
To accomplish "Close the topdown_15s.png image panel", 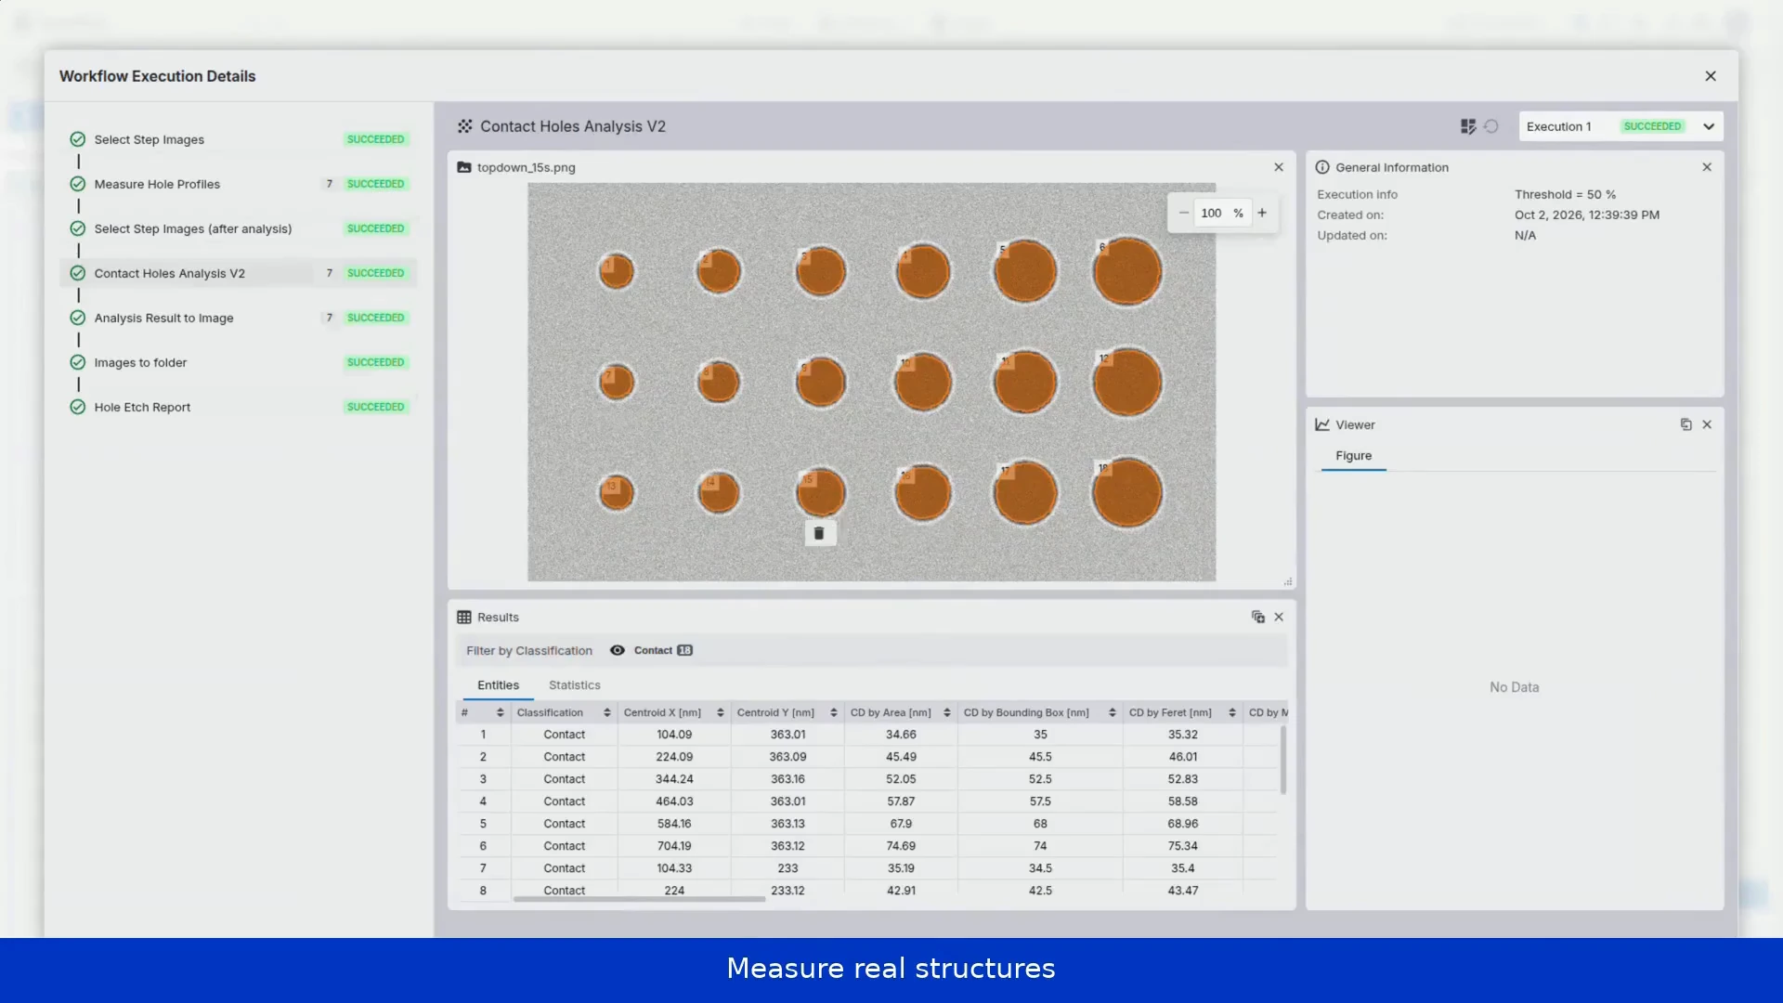I will [1279, 167].
